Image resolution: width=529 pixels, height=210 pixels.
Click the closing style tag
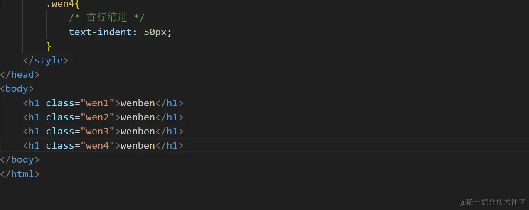point(46,61)
